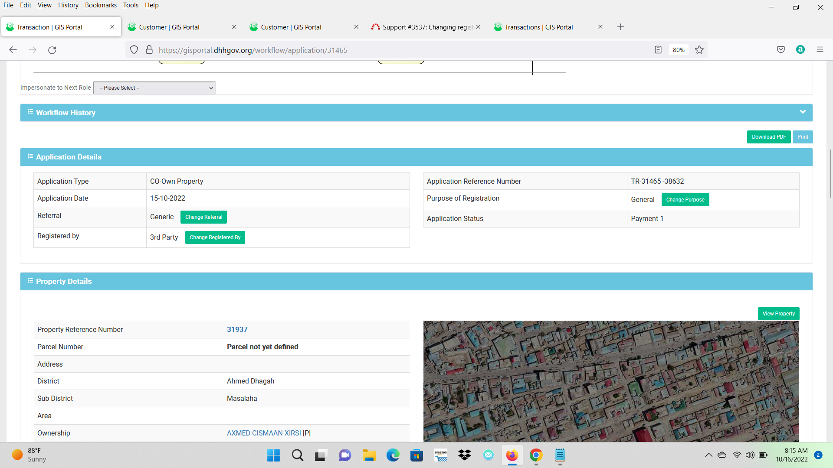Open the File menu

pos(8,5)
